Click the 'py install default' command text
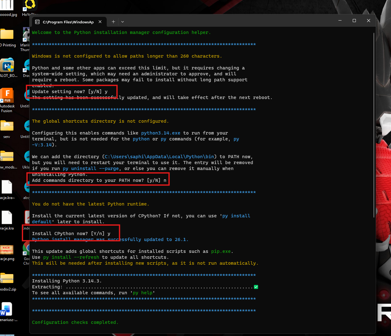The height and width of the screenshot is (336, 391). 236,216
